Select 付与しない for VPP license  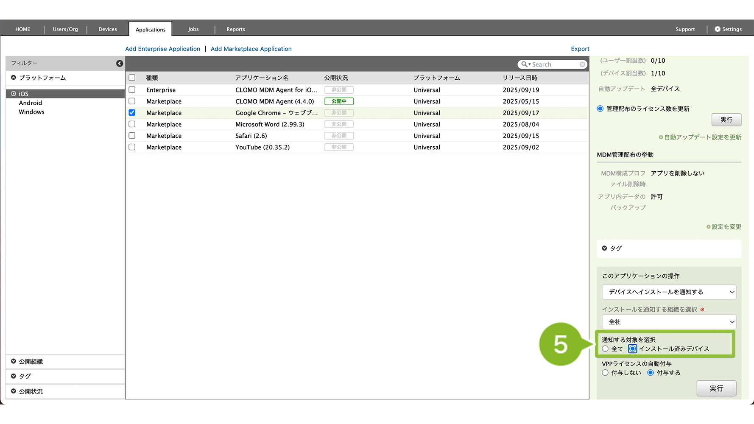coord(605,373)
